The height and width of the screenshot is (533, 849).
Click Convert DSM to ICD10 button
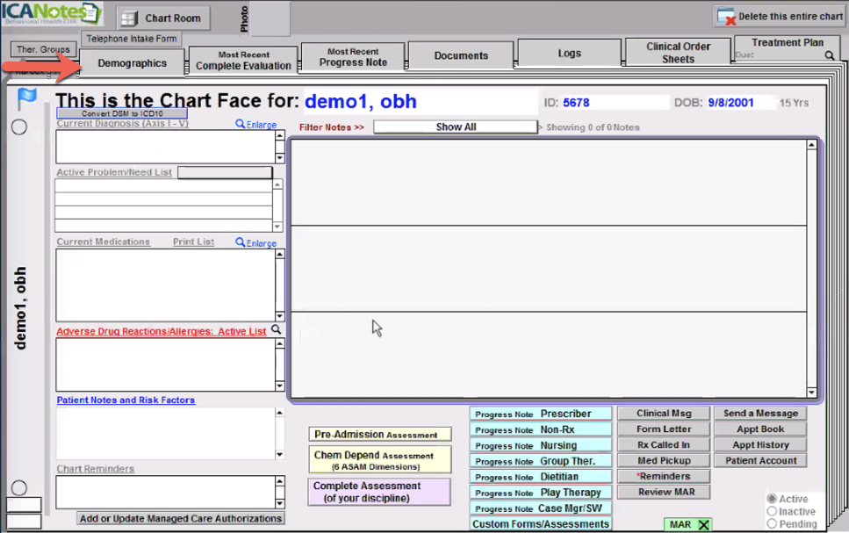point(122,113)
